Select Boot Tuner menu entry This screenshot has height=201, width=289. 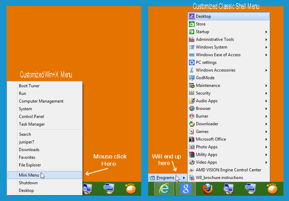pos(29,86)
